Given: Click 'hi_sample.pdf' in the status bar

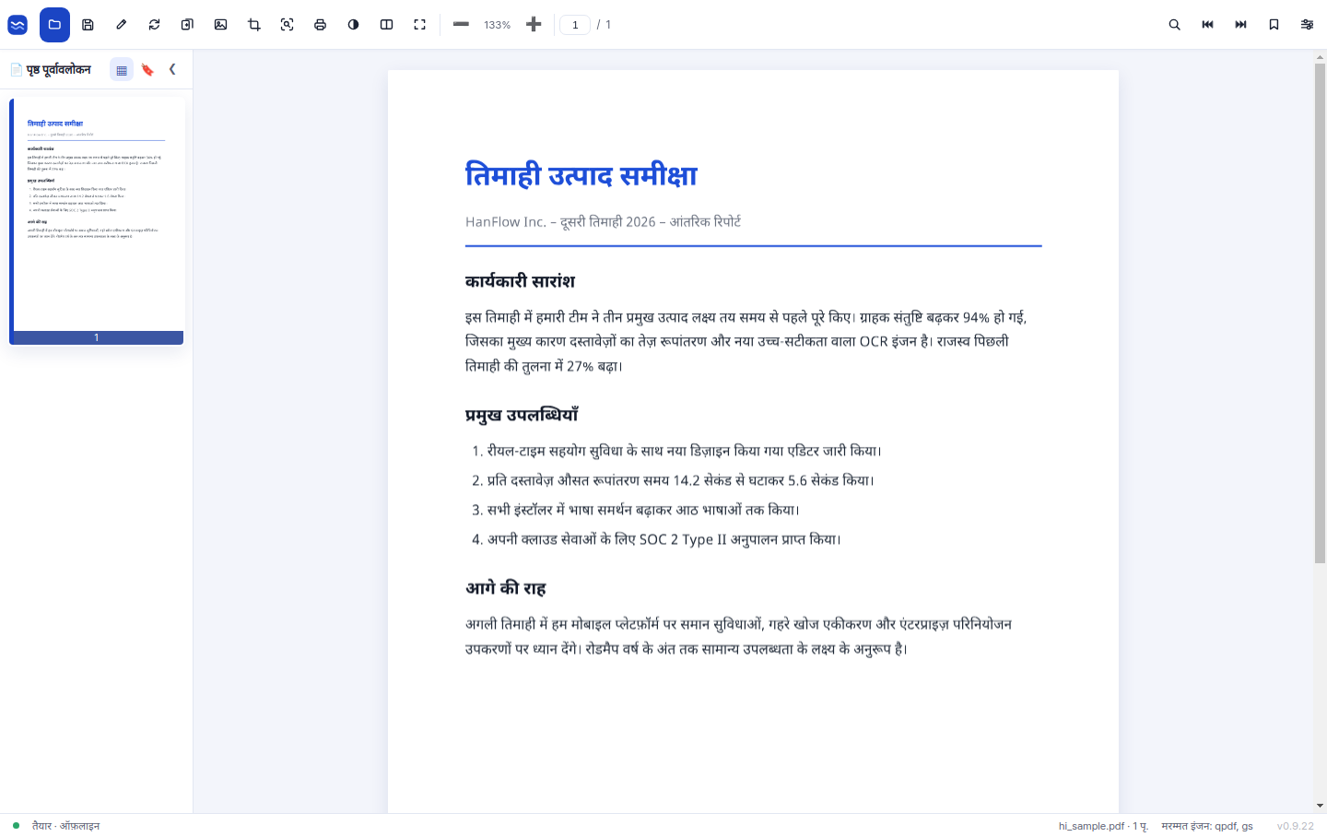Looking at the screenshot, I should [1091, 826].
